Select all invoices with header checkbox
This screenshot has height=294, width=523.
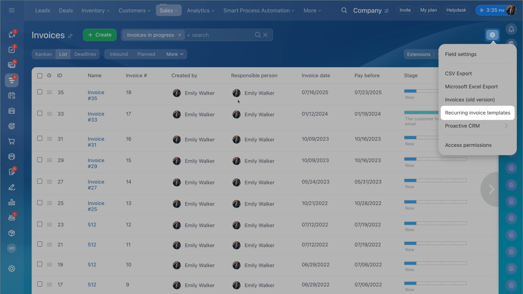pyautogui.click(x=40, y=75)
